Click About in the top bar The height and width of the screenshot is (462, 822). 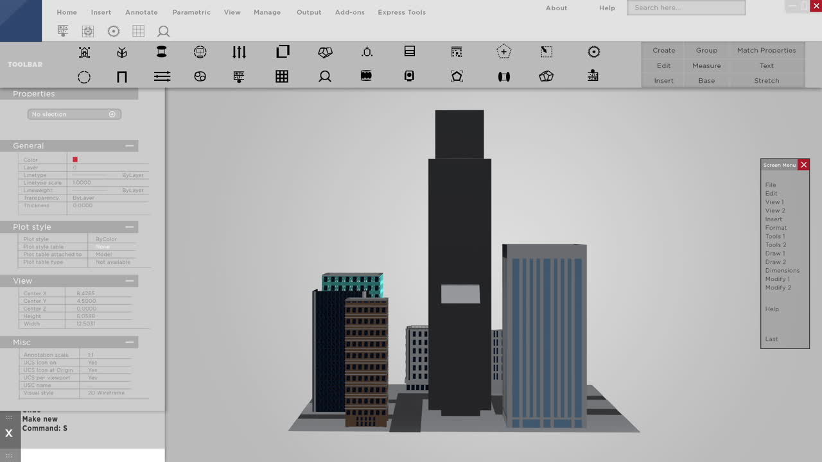pyautogui.click(x=556, y=8)
